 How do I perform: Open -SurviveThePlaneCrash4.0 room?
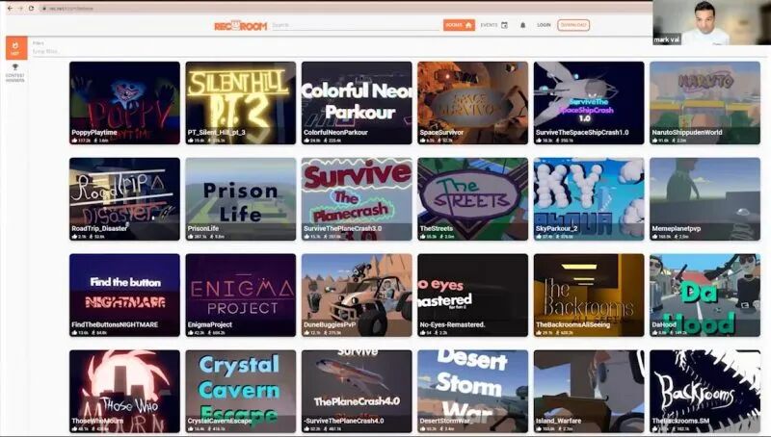[x=357, y=392]
